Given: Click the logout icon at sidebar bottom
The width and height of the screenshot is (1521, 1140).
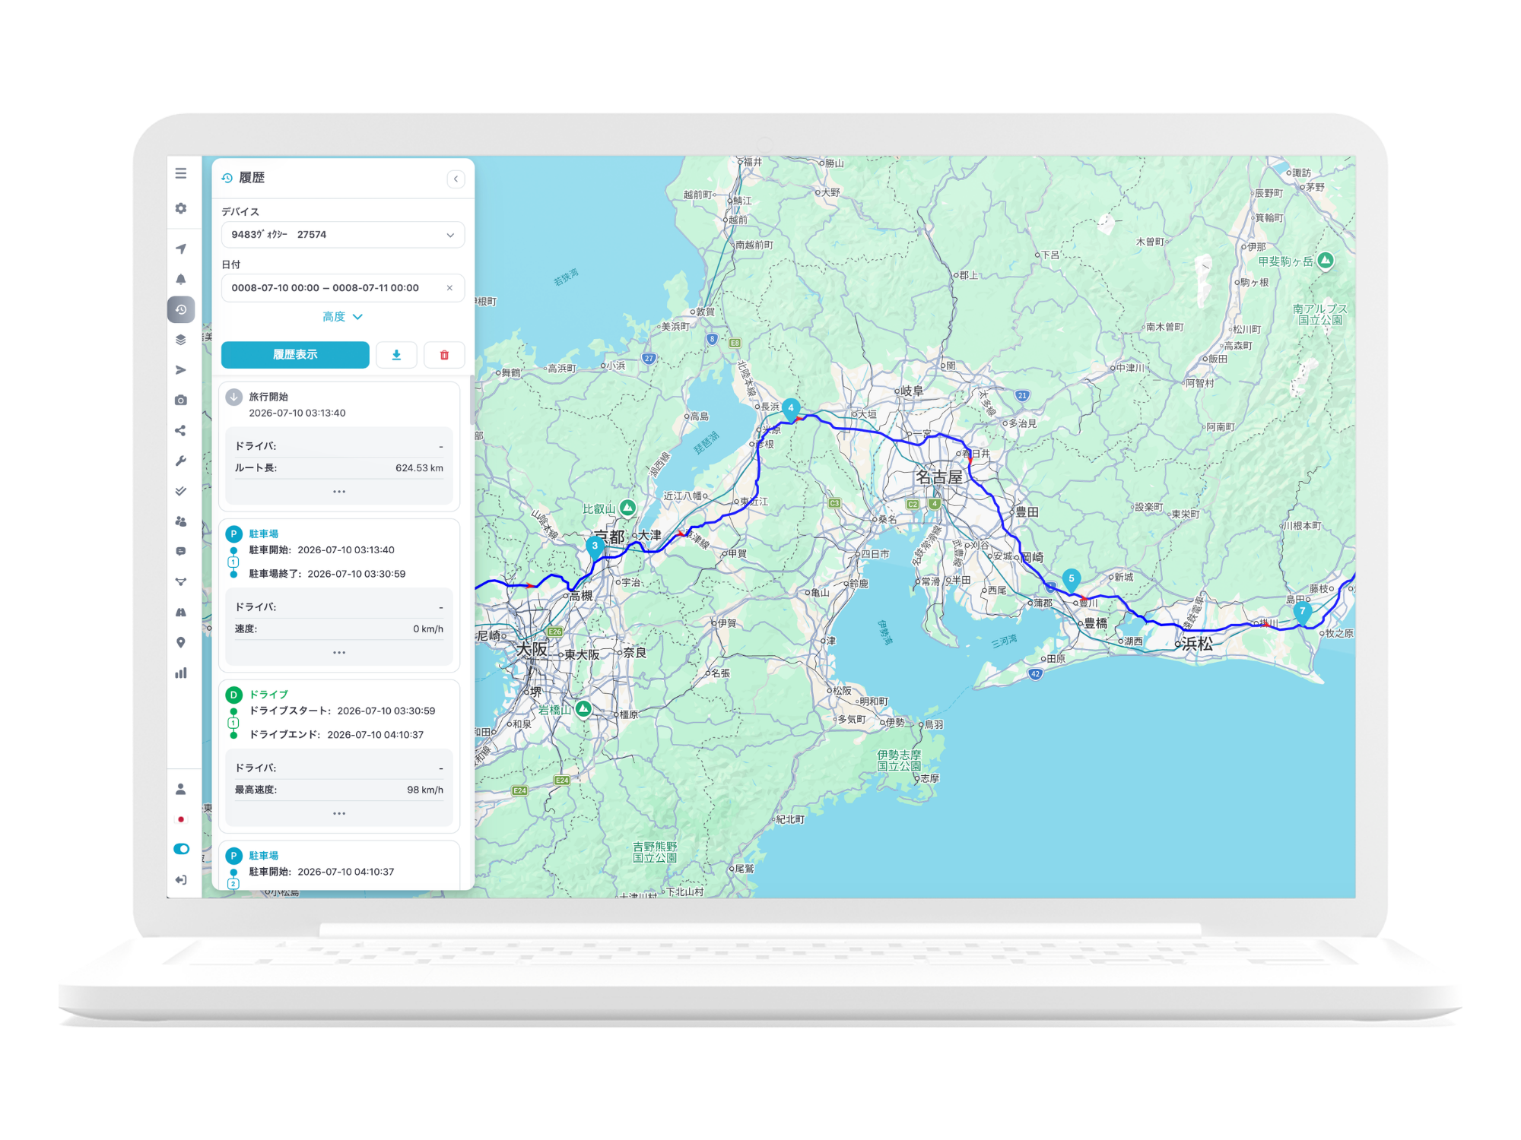Looking at the screenshot, I should (181, 880).
